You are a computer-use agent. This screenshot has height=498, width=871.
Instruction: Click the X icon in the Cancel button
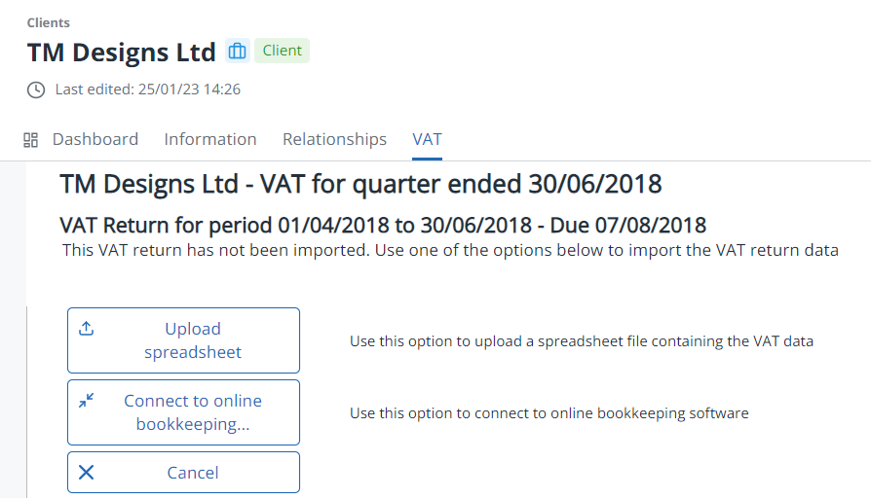[x=86, y=473]
